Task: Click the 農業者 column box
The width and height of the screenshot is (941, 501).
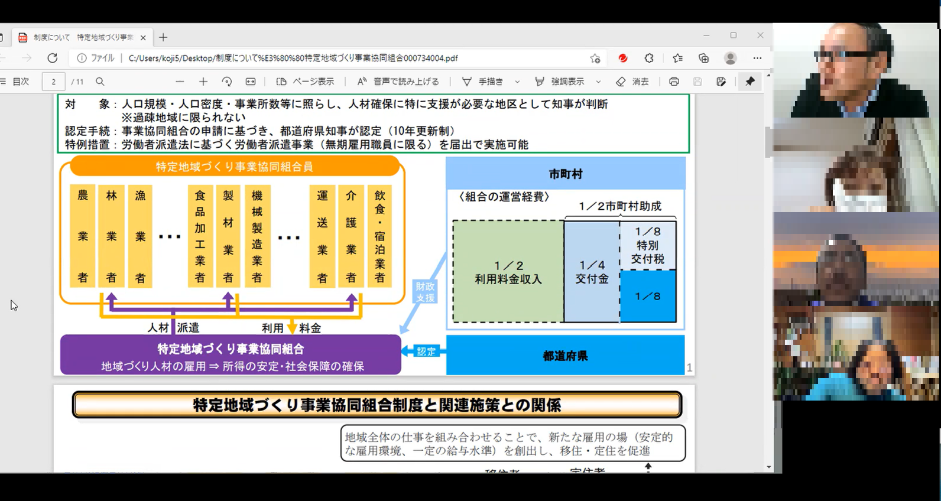Action: 83,236
